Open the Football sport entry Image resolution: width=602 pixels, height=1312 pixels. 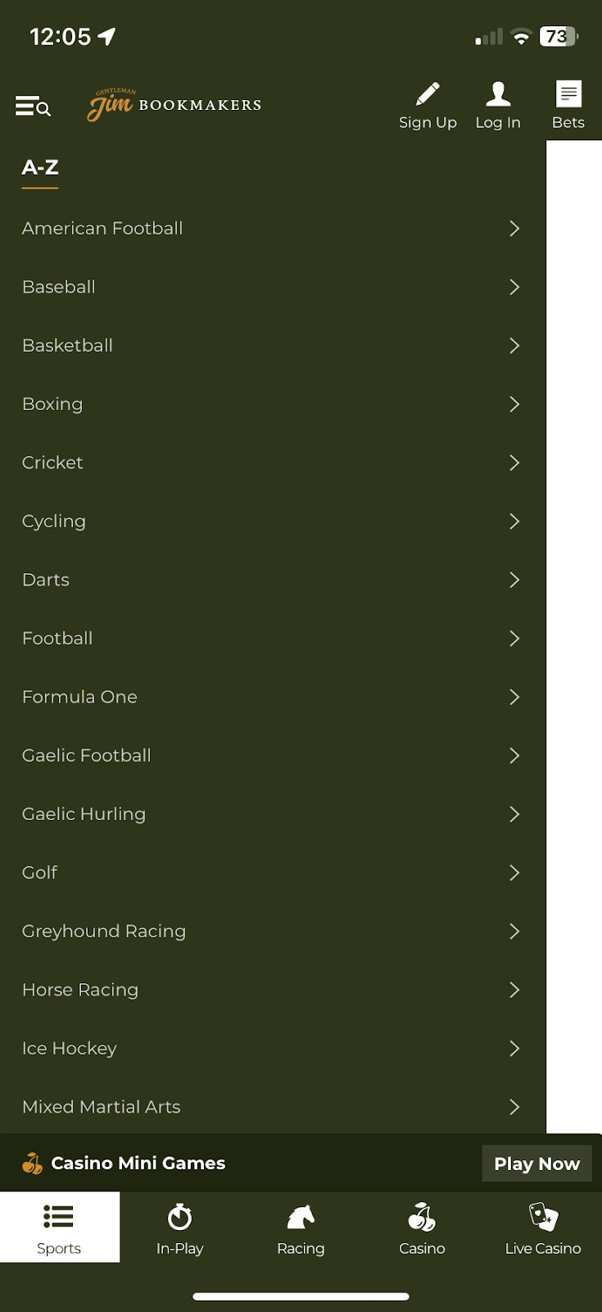coord(57,638)
